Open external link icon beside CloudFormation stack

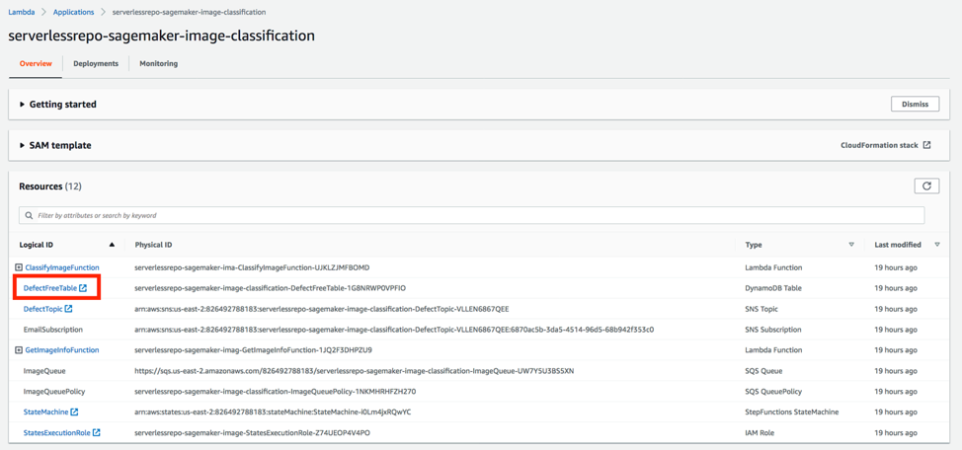point(927,145)
